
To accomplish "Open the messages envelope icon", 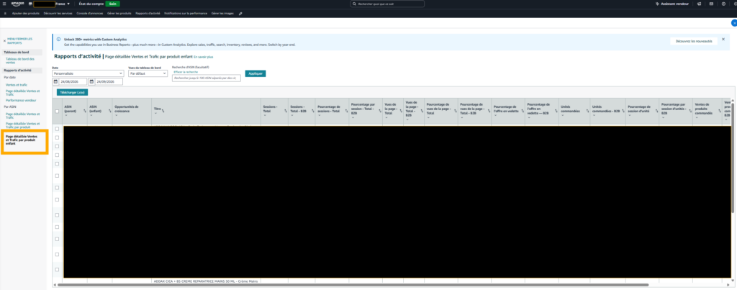I will [711, 4].
